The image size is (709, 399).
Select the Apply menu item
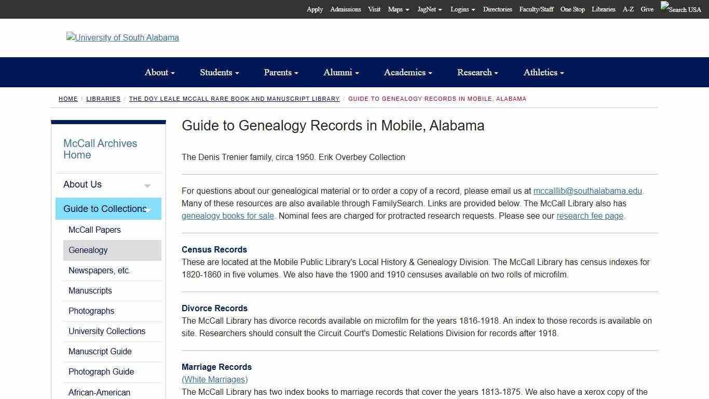point(314,9)
